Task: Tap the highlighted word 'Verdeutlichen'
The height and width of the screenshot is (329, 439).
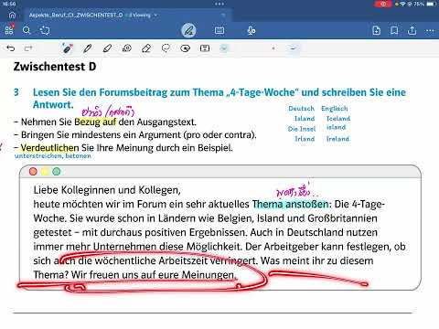Action: tap(49, 148)
